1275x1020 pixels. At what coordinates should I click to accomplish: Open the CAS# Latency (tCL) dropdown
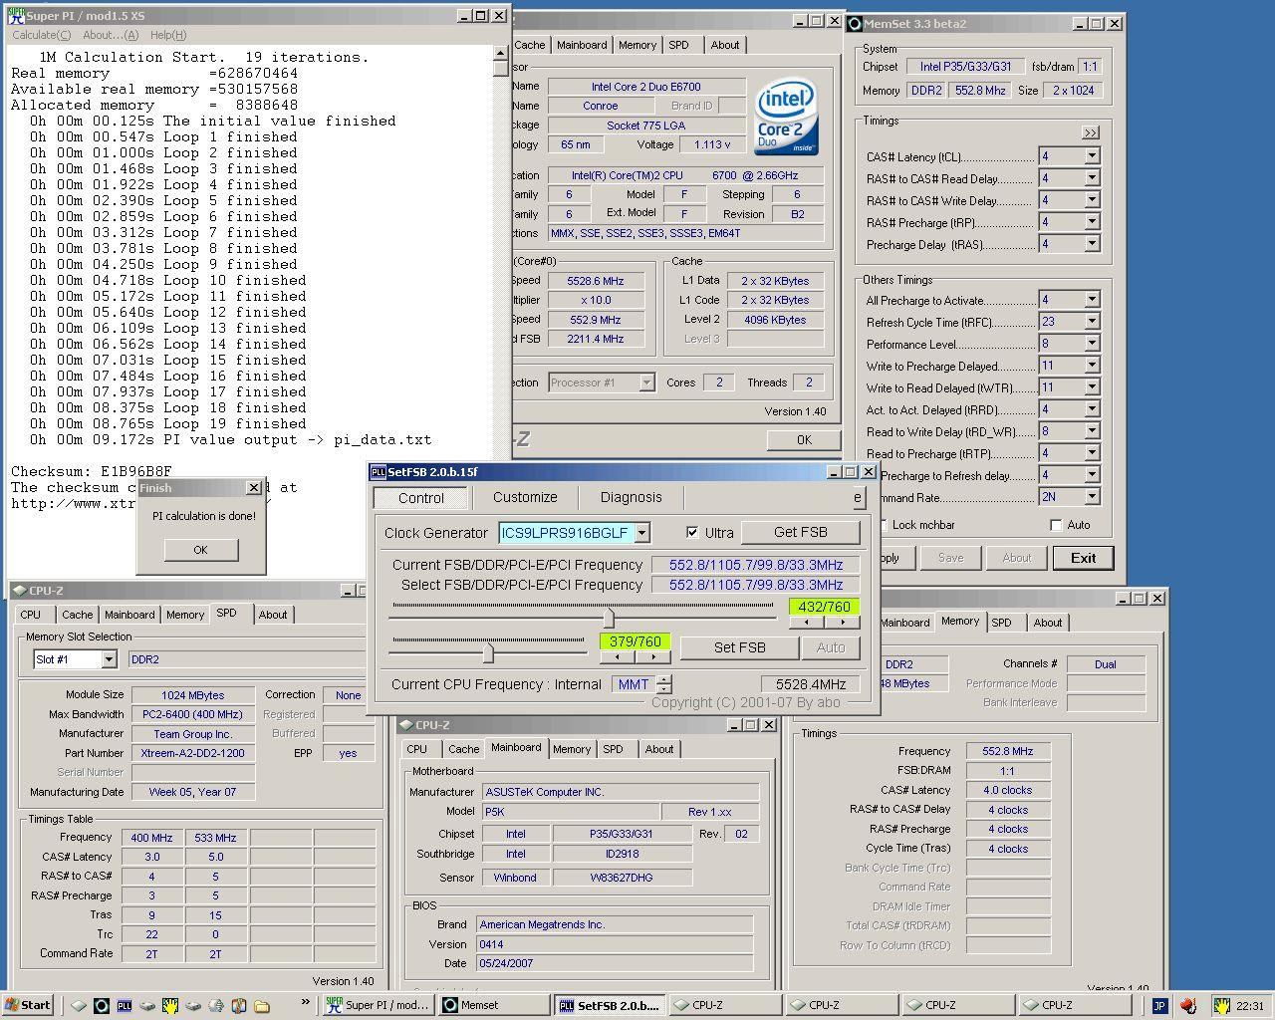1092,156
